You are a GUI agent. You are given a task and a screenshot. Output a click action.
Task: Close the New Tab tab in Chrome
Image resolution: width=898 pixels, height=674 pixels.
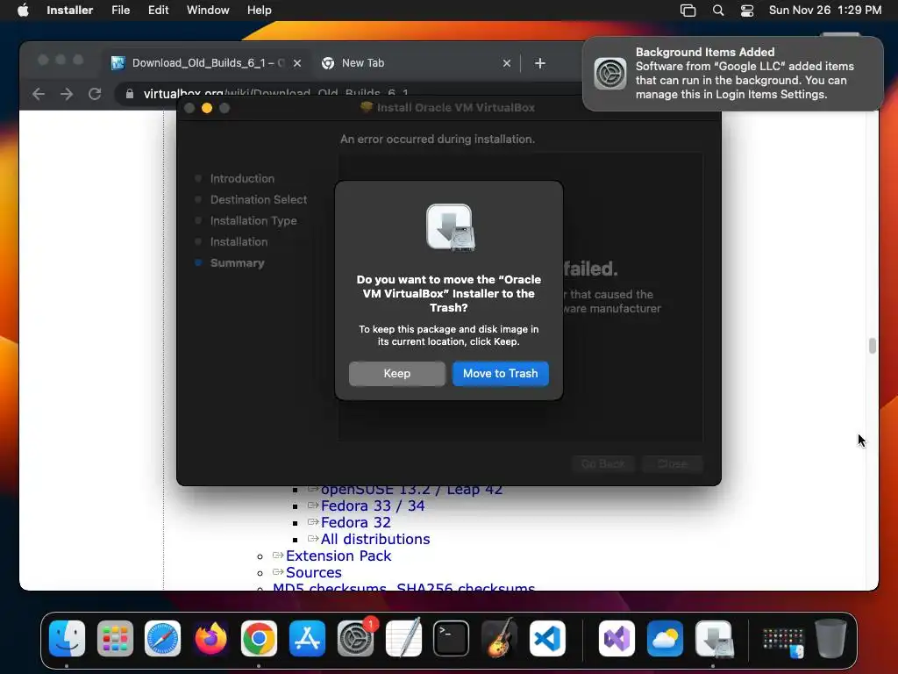(507, 63)
